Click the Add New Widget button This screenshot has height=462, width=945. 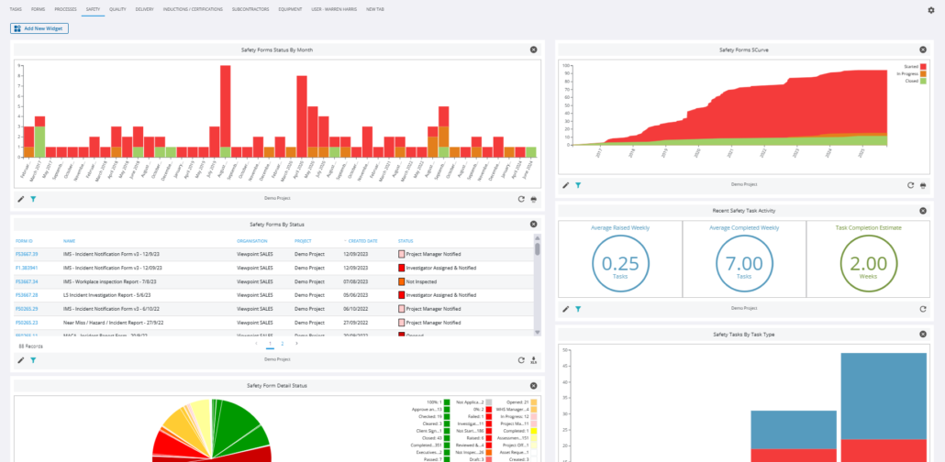point(39,28)
